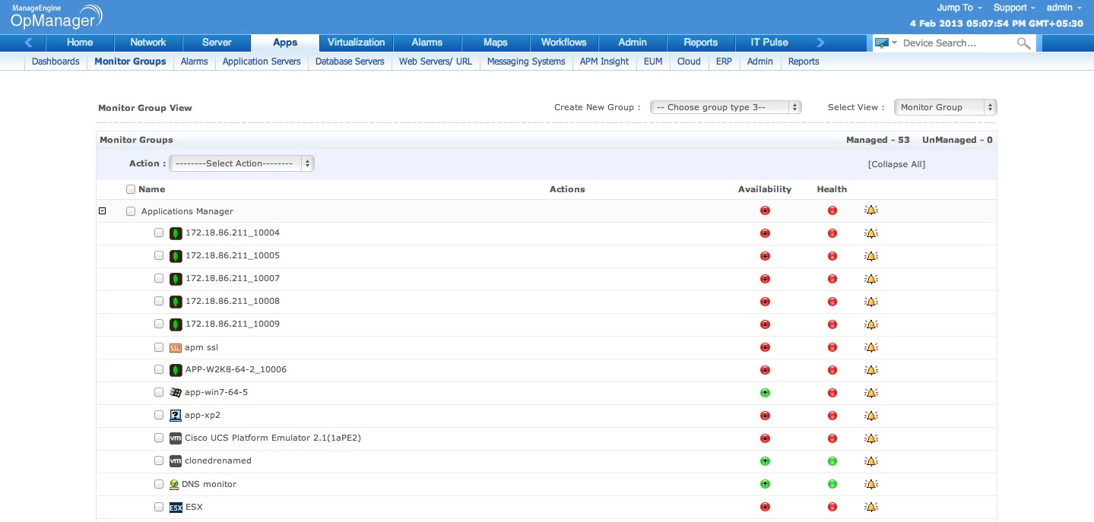Open the Home tab

pos(80,43)
